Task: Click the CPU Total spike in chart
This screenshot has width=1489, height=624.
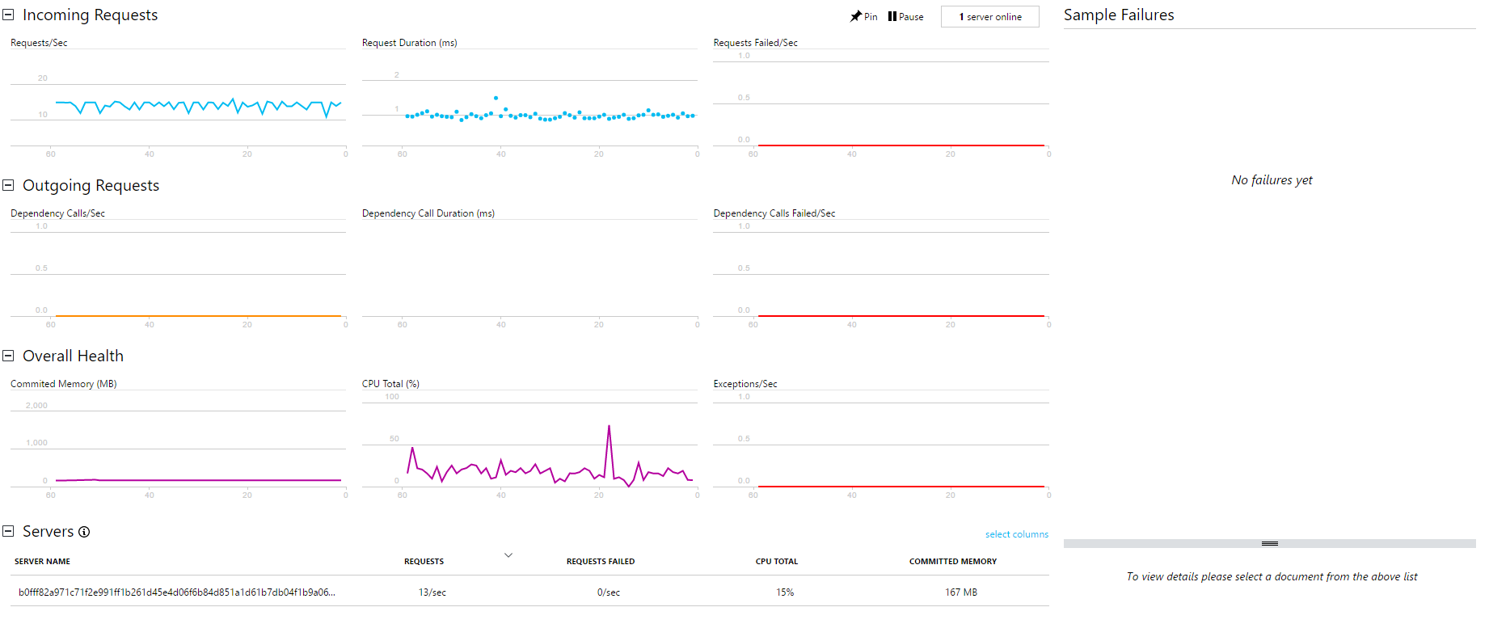Action: 609,427
